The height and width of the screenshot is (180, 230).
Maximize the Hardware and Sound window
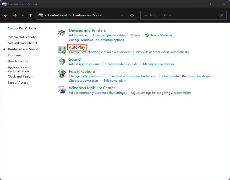pos(211,4)
